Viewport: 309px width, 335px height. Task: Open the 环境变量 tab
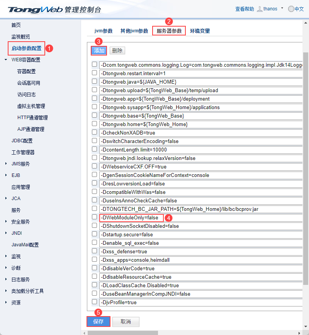pyautogui.click(x=199, y=31)
